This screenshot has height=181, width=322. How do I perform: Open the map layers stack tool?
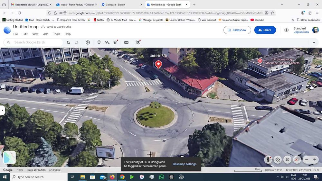(115, 42)
